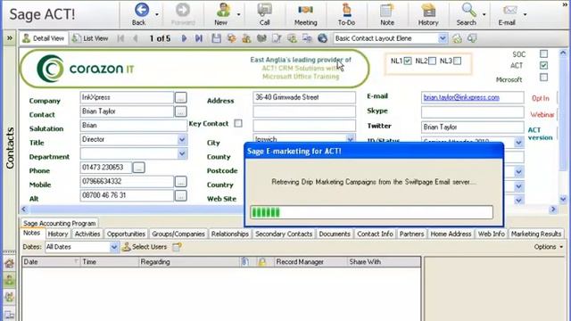Jump to the last record
The height and width of the screenshot is (321, 571).
pos(198,38)
